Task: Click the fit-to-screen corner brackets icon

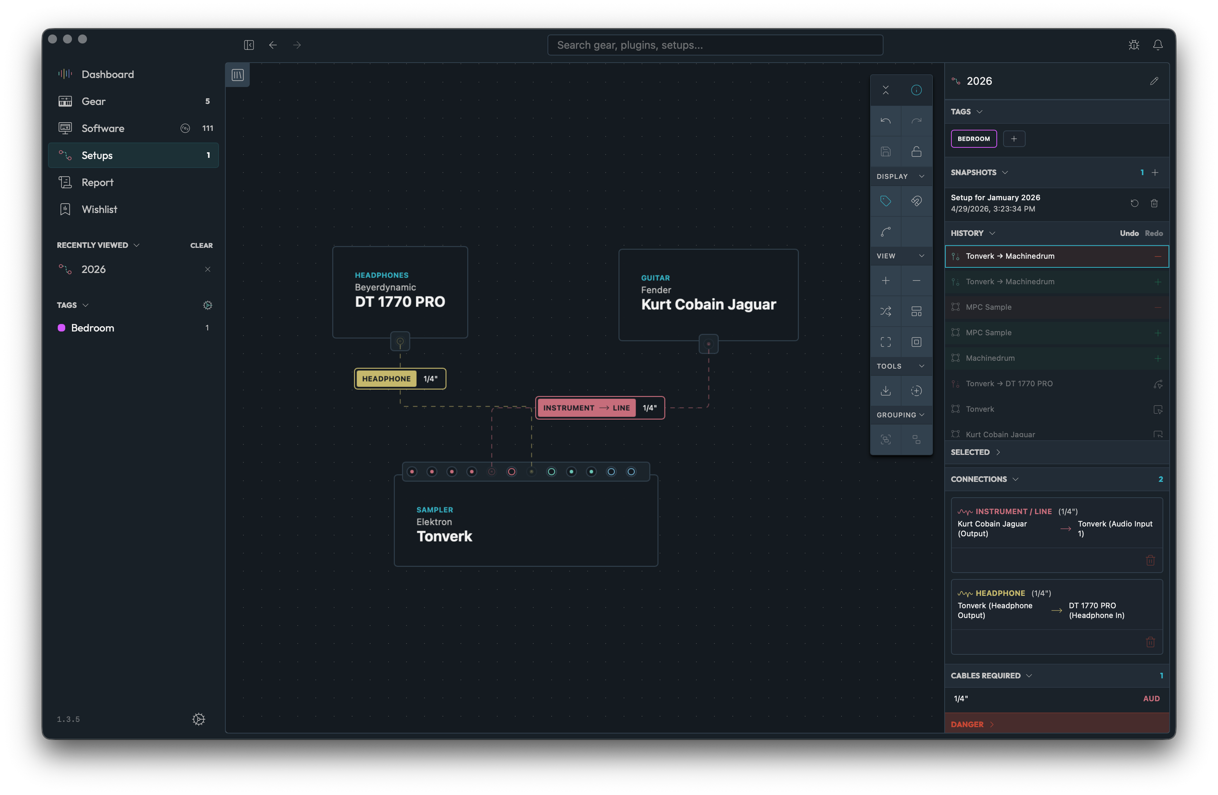Action: pos(885,342)
